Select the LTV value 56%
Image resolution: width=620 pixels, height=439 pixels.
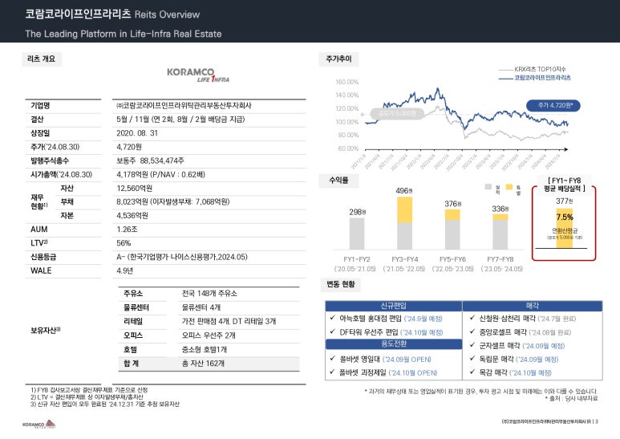coord(124,243)
